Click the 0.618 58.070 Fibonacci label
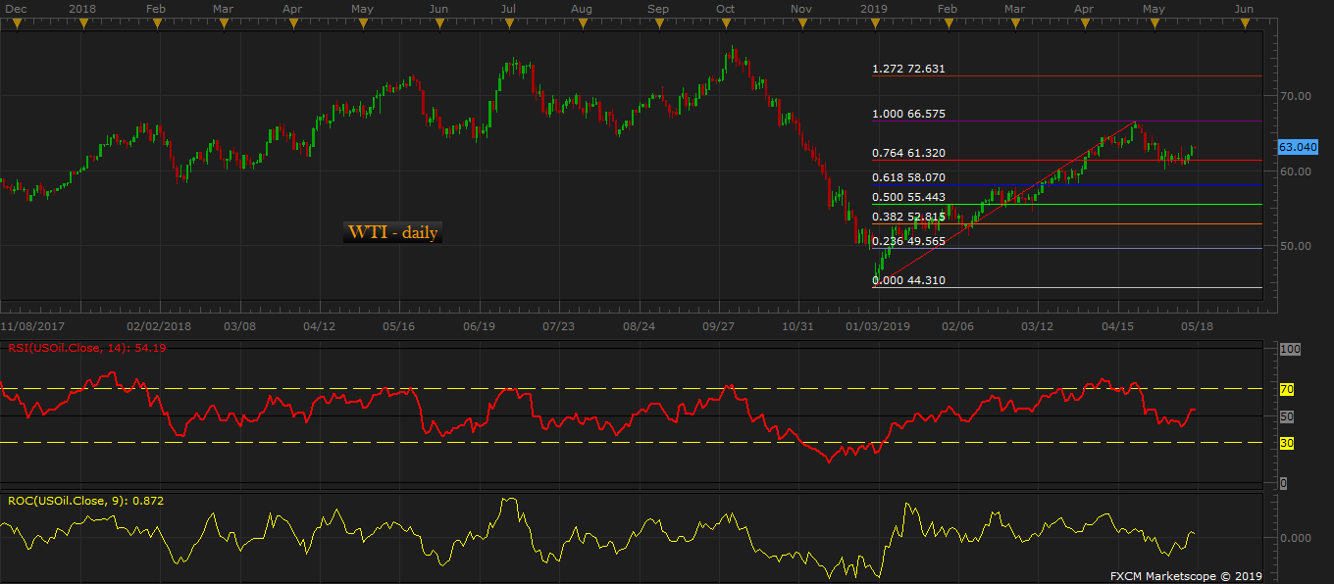This screenshot has width=1334, height=584. pyautogui.click(x=908, y=177)
